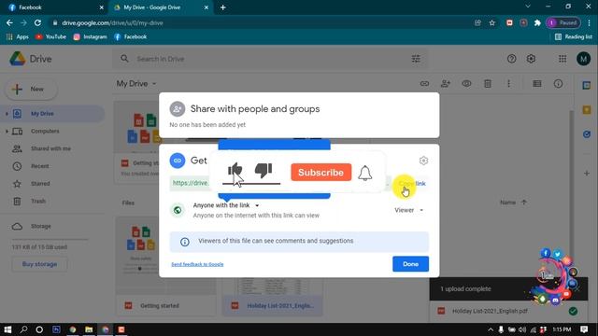598x336 pixels.
Task: Select the Holiday List-2021 file thumbnail
Action: click(272, 297)
